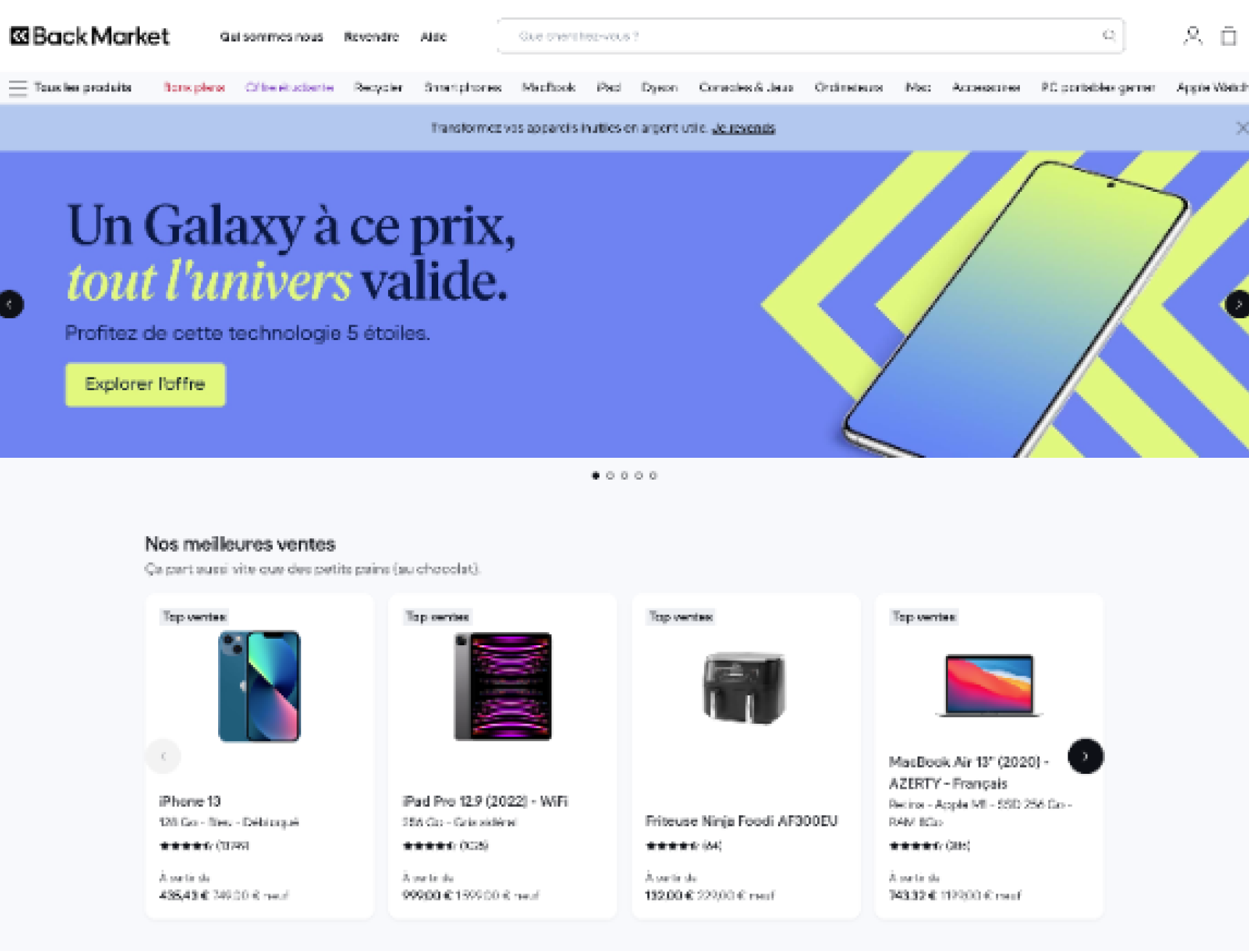Open the shopping cart icon
The width and height of the screenshot is (1249, 951).
pos(1228,36)
